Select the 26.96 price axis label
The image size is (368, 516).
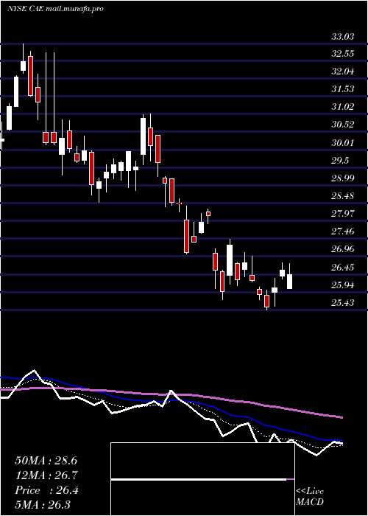point(342,249)
